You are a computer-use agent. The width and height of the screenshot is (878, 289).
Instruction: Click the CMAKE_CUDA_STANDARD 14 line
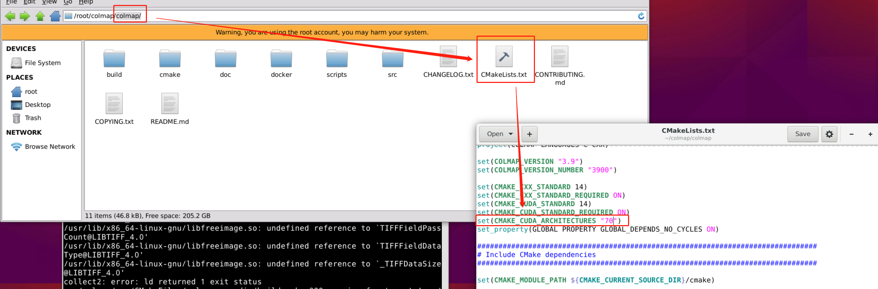pos(534,204)
